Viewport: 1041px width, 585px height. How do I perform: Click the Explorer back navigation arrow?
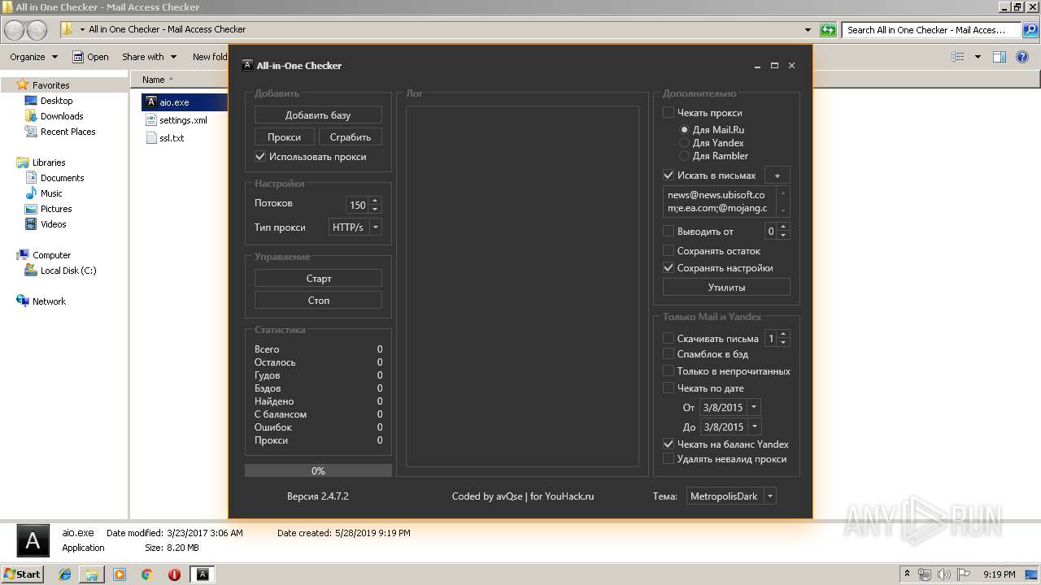point(15,30)
